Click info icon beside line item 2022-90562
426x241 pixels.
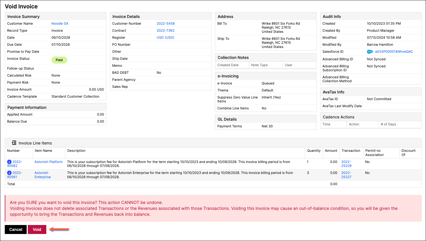point(9,162)
